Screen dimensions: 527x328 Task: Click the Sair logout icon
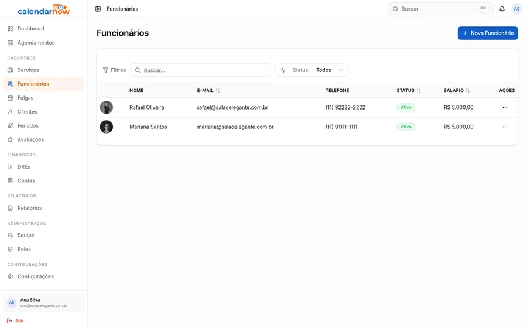(x=9, y=321)
